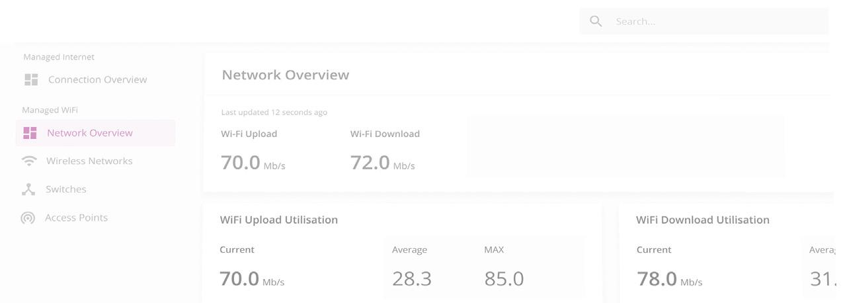Click the Wi-Fi Upload 70.0 Mb/s stat

click(x=253, y=162)
